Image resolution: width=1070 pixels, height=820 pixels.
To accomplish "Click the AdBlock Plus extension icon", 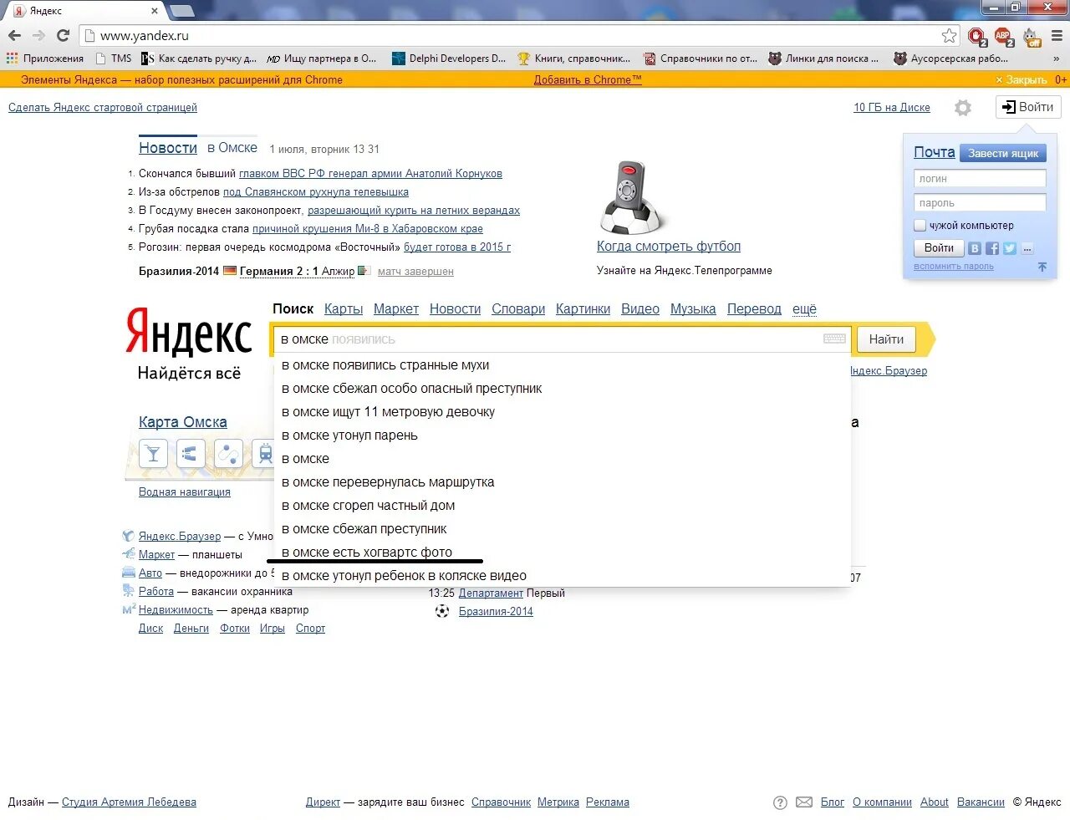I will click(x=1003, y=36).
